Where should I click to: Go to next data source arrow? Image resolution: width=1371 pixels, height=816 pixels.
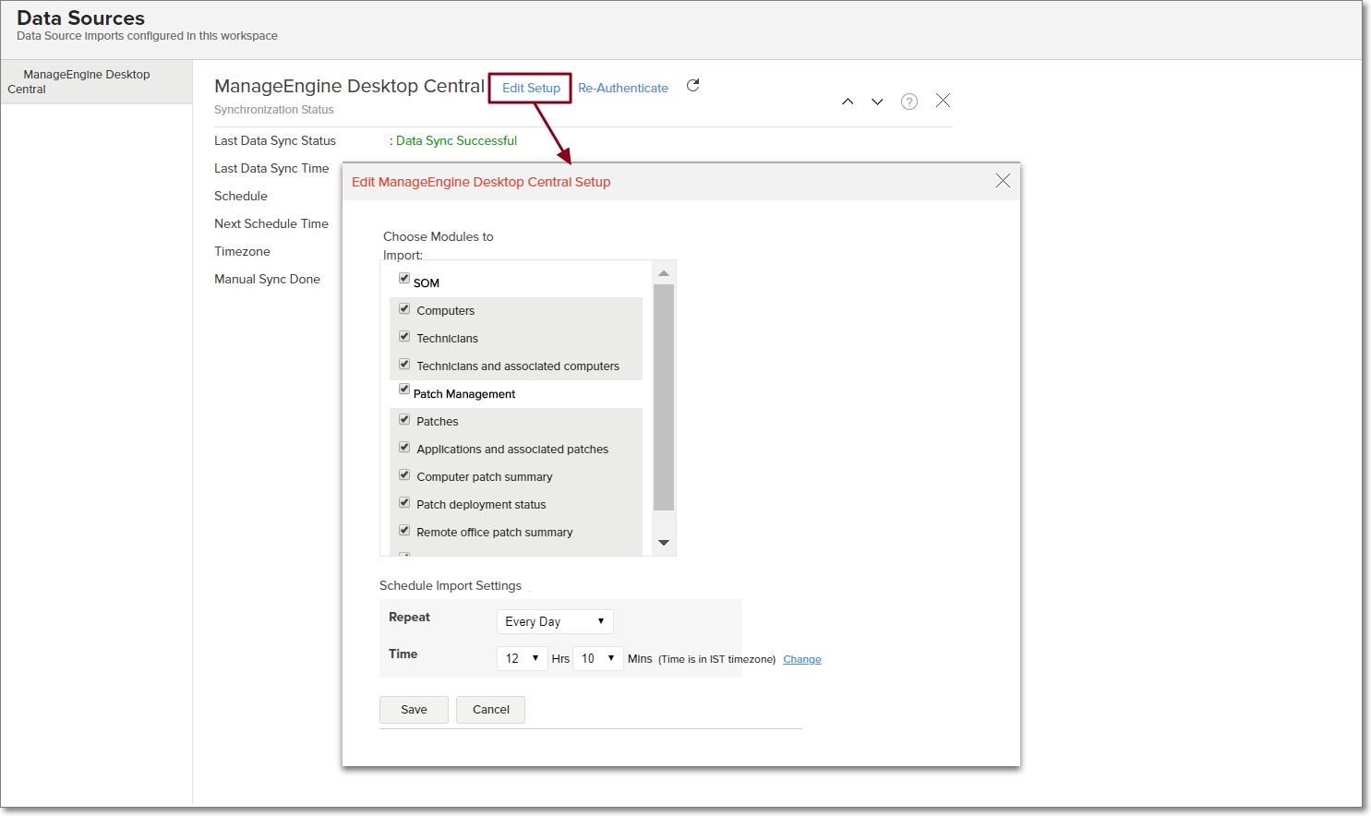click(877, 102)
